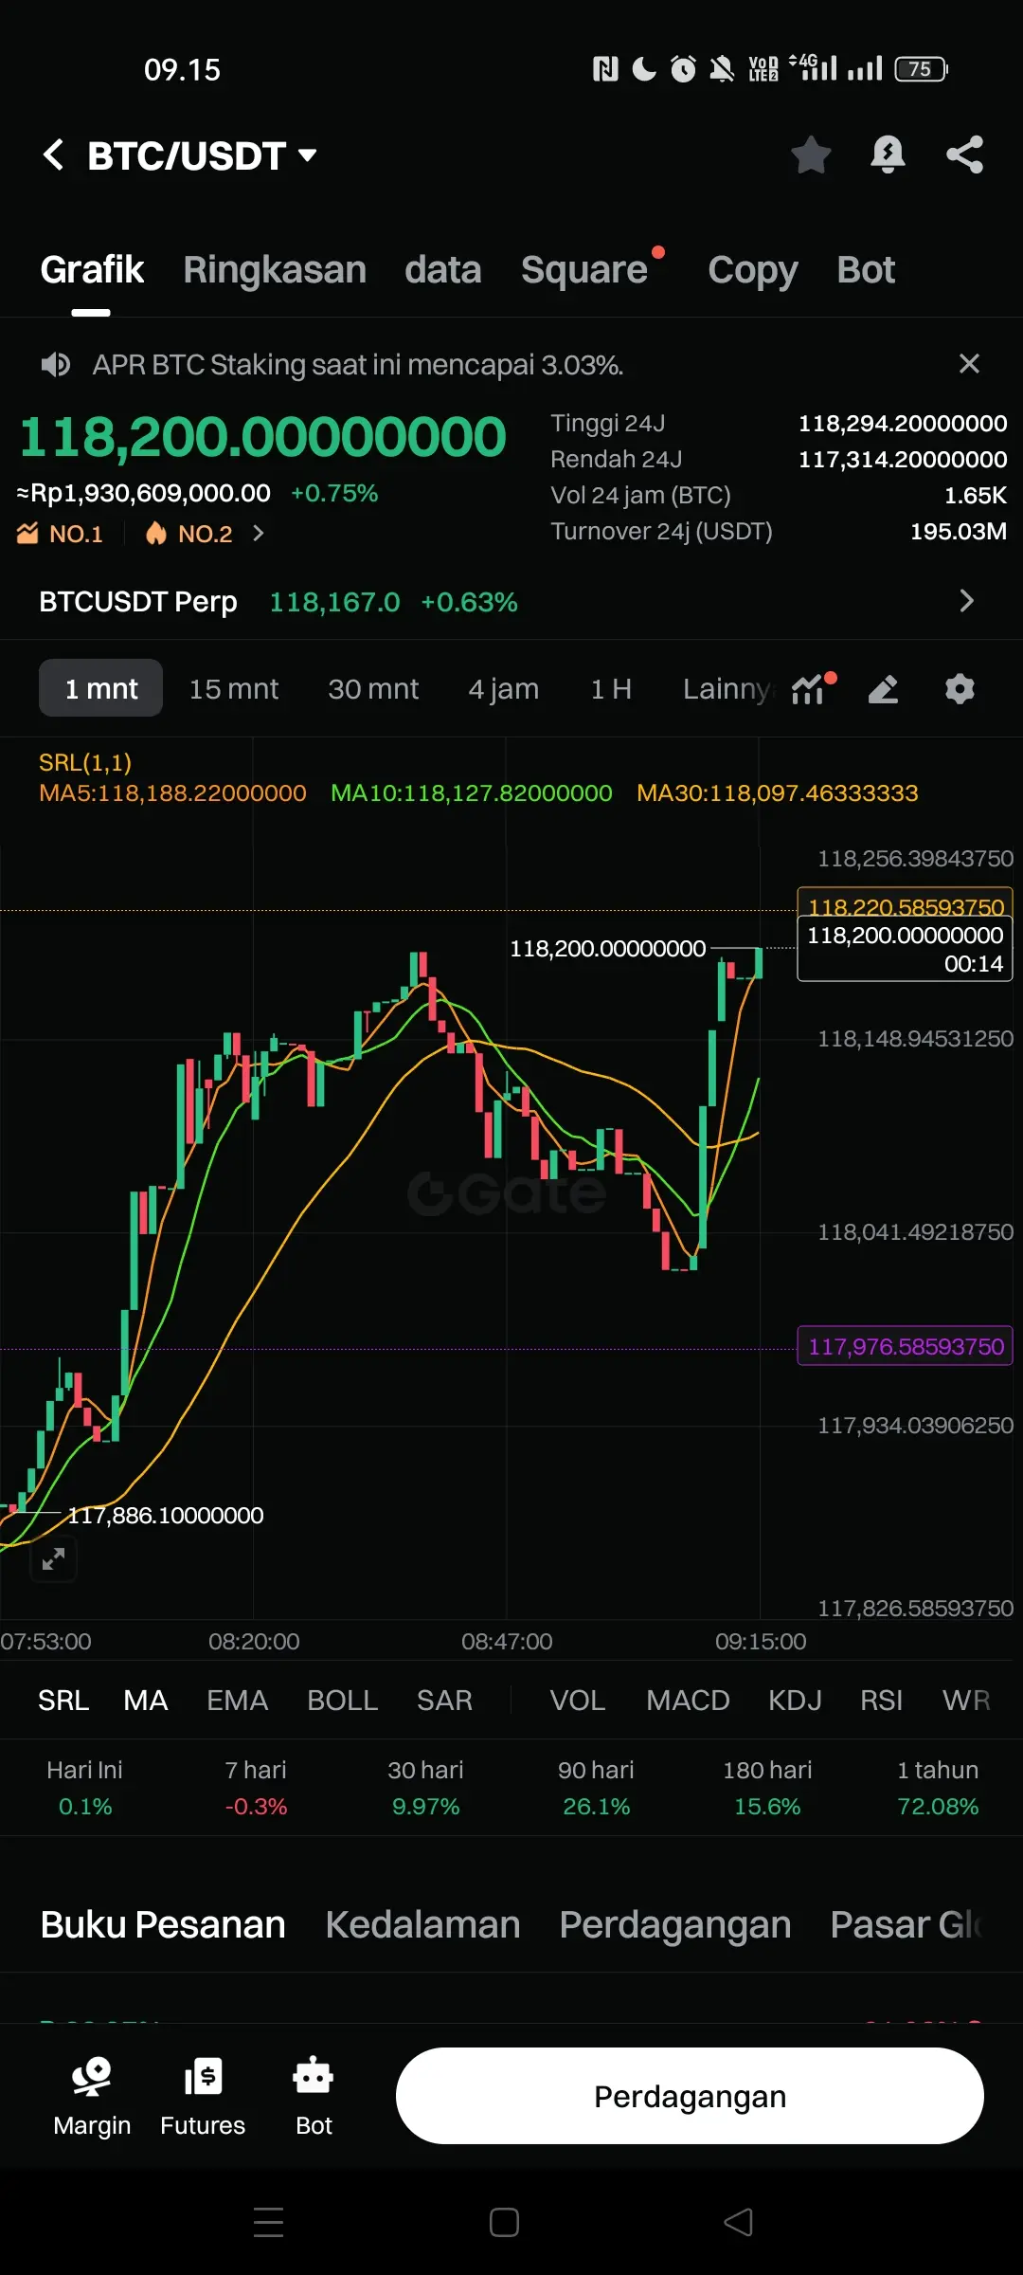The image size is (1023, 2275).
Task: Select the Buku Pesanan tab
Action: coord(163,1925)
